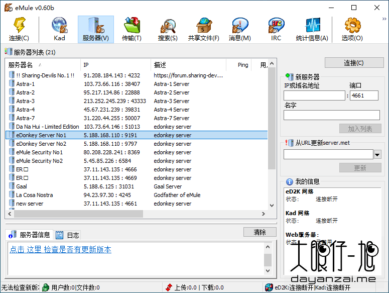Image resolution: width=389 pixels, height=293 pixels.
Task: Click the My Info blue icon
Action: 289,182
